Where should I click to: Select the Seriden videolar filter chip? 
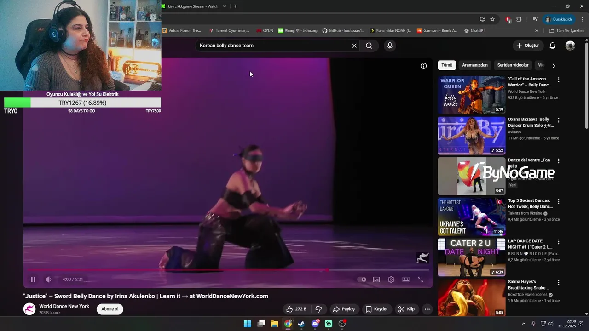(x=513, y=65)
